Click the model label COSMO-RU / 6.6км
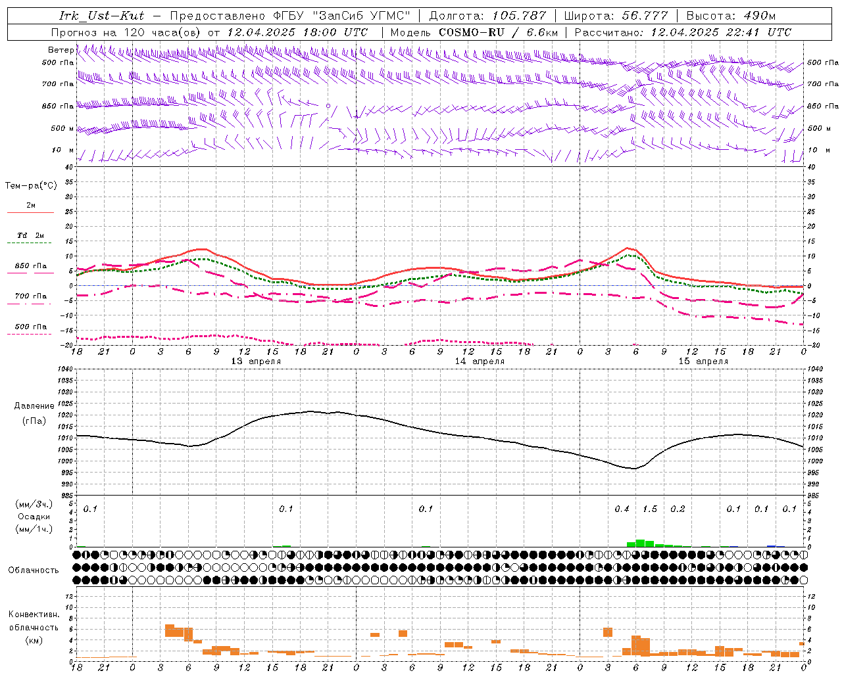The image size is (842, 673). (499, 32)
